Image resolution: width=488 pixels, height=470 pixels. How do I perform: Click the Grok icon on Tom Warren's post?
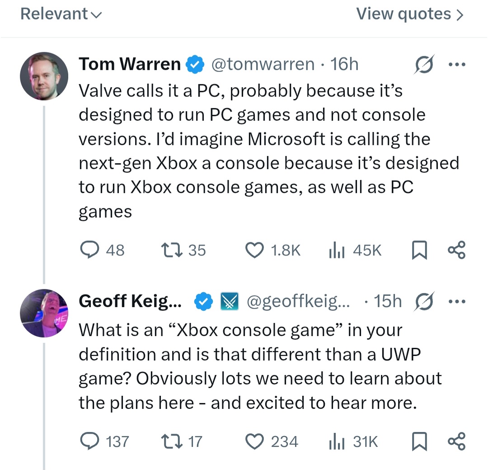coord(424,64)
